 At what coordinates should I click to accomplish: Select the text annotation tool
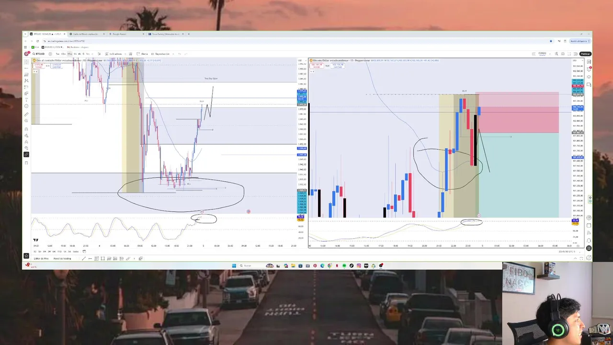pos(26,100)
